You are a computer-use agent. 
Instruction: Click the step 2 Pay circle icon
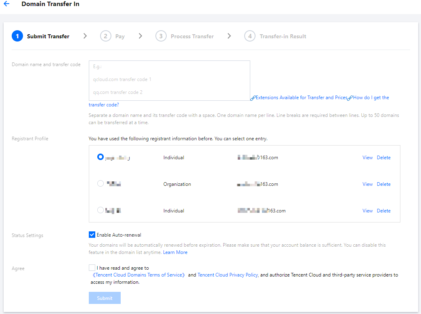(x=105, y=36)
